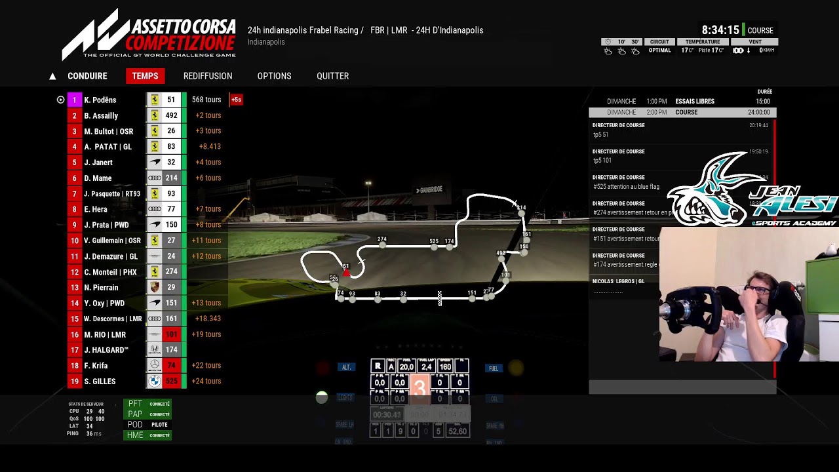Click the '#525 attention au blue flag' message

point(626,187)
